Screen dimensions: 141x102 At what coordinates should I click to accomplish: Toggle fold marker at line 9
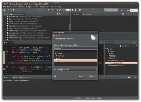pos(7,52)
